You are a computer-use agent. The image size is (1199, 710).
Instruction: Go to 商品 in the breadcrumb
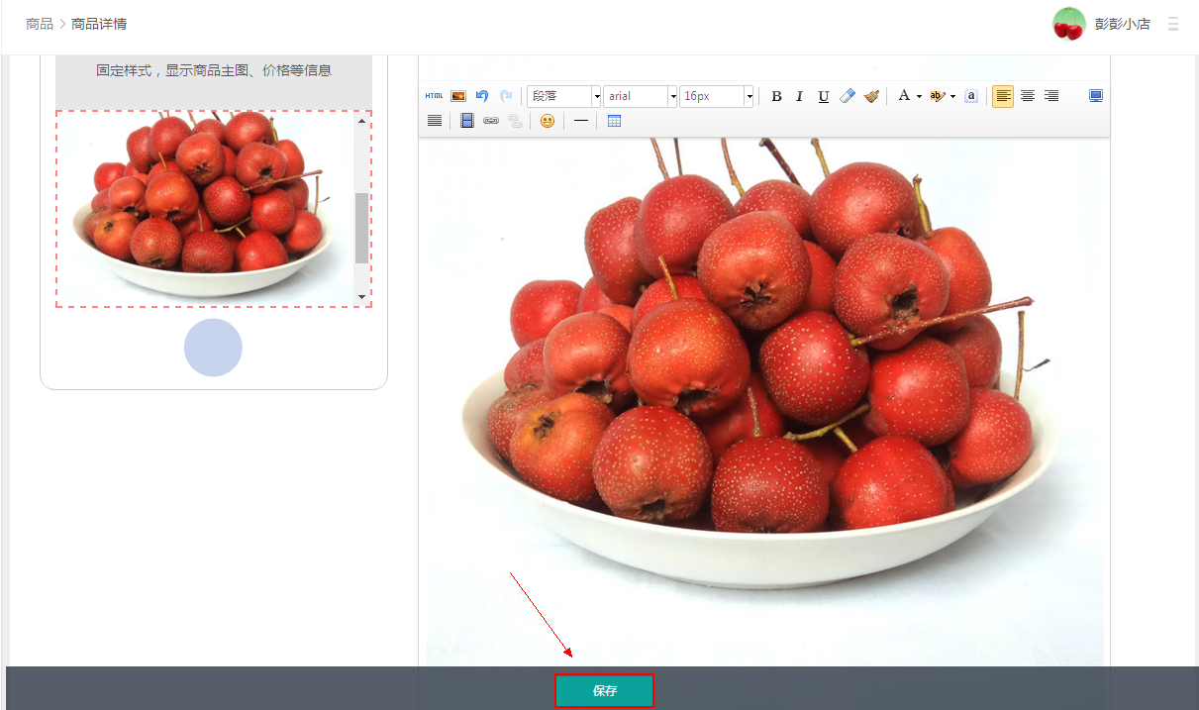(40, 24)
